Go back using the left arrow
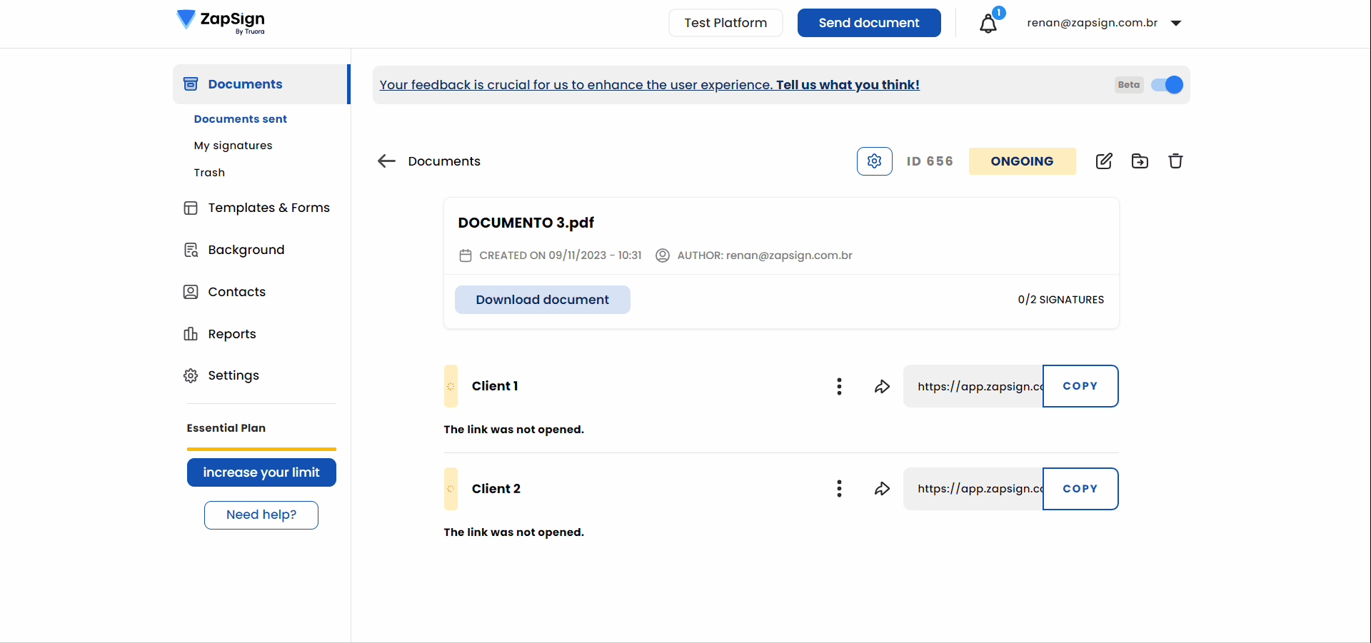 (x=386, y=161)
